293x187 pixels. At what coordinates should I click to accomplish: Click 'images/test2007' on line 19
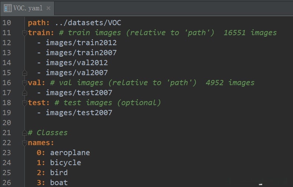pos(79,113)
